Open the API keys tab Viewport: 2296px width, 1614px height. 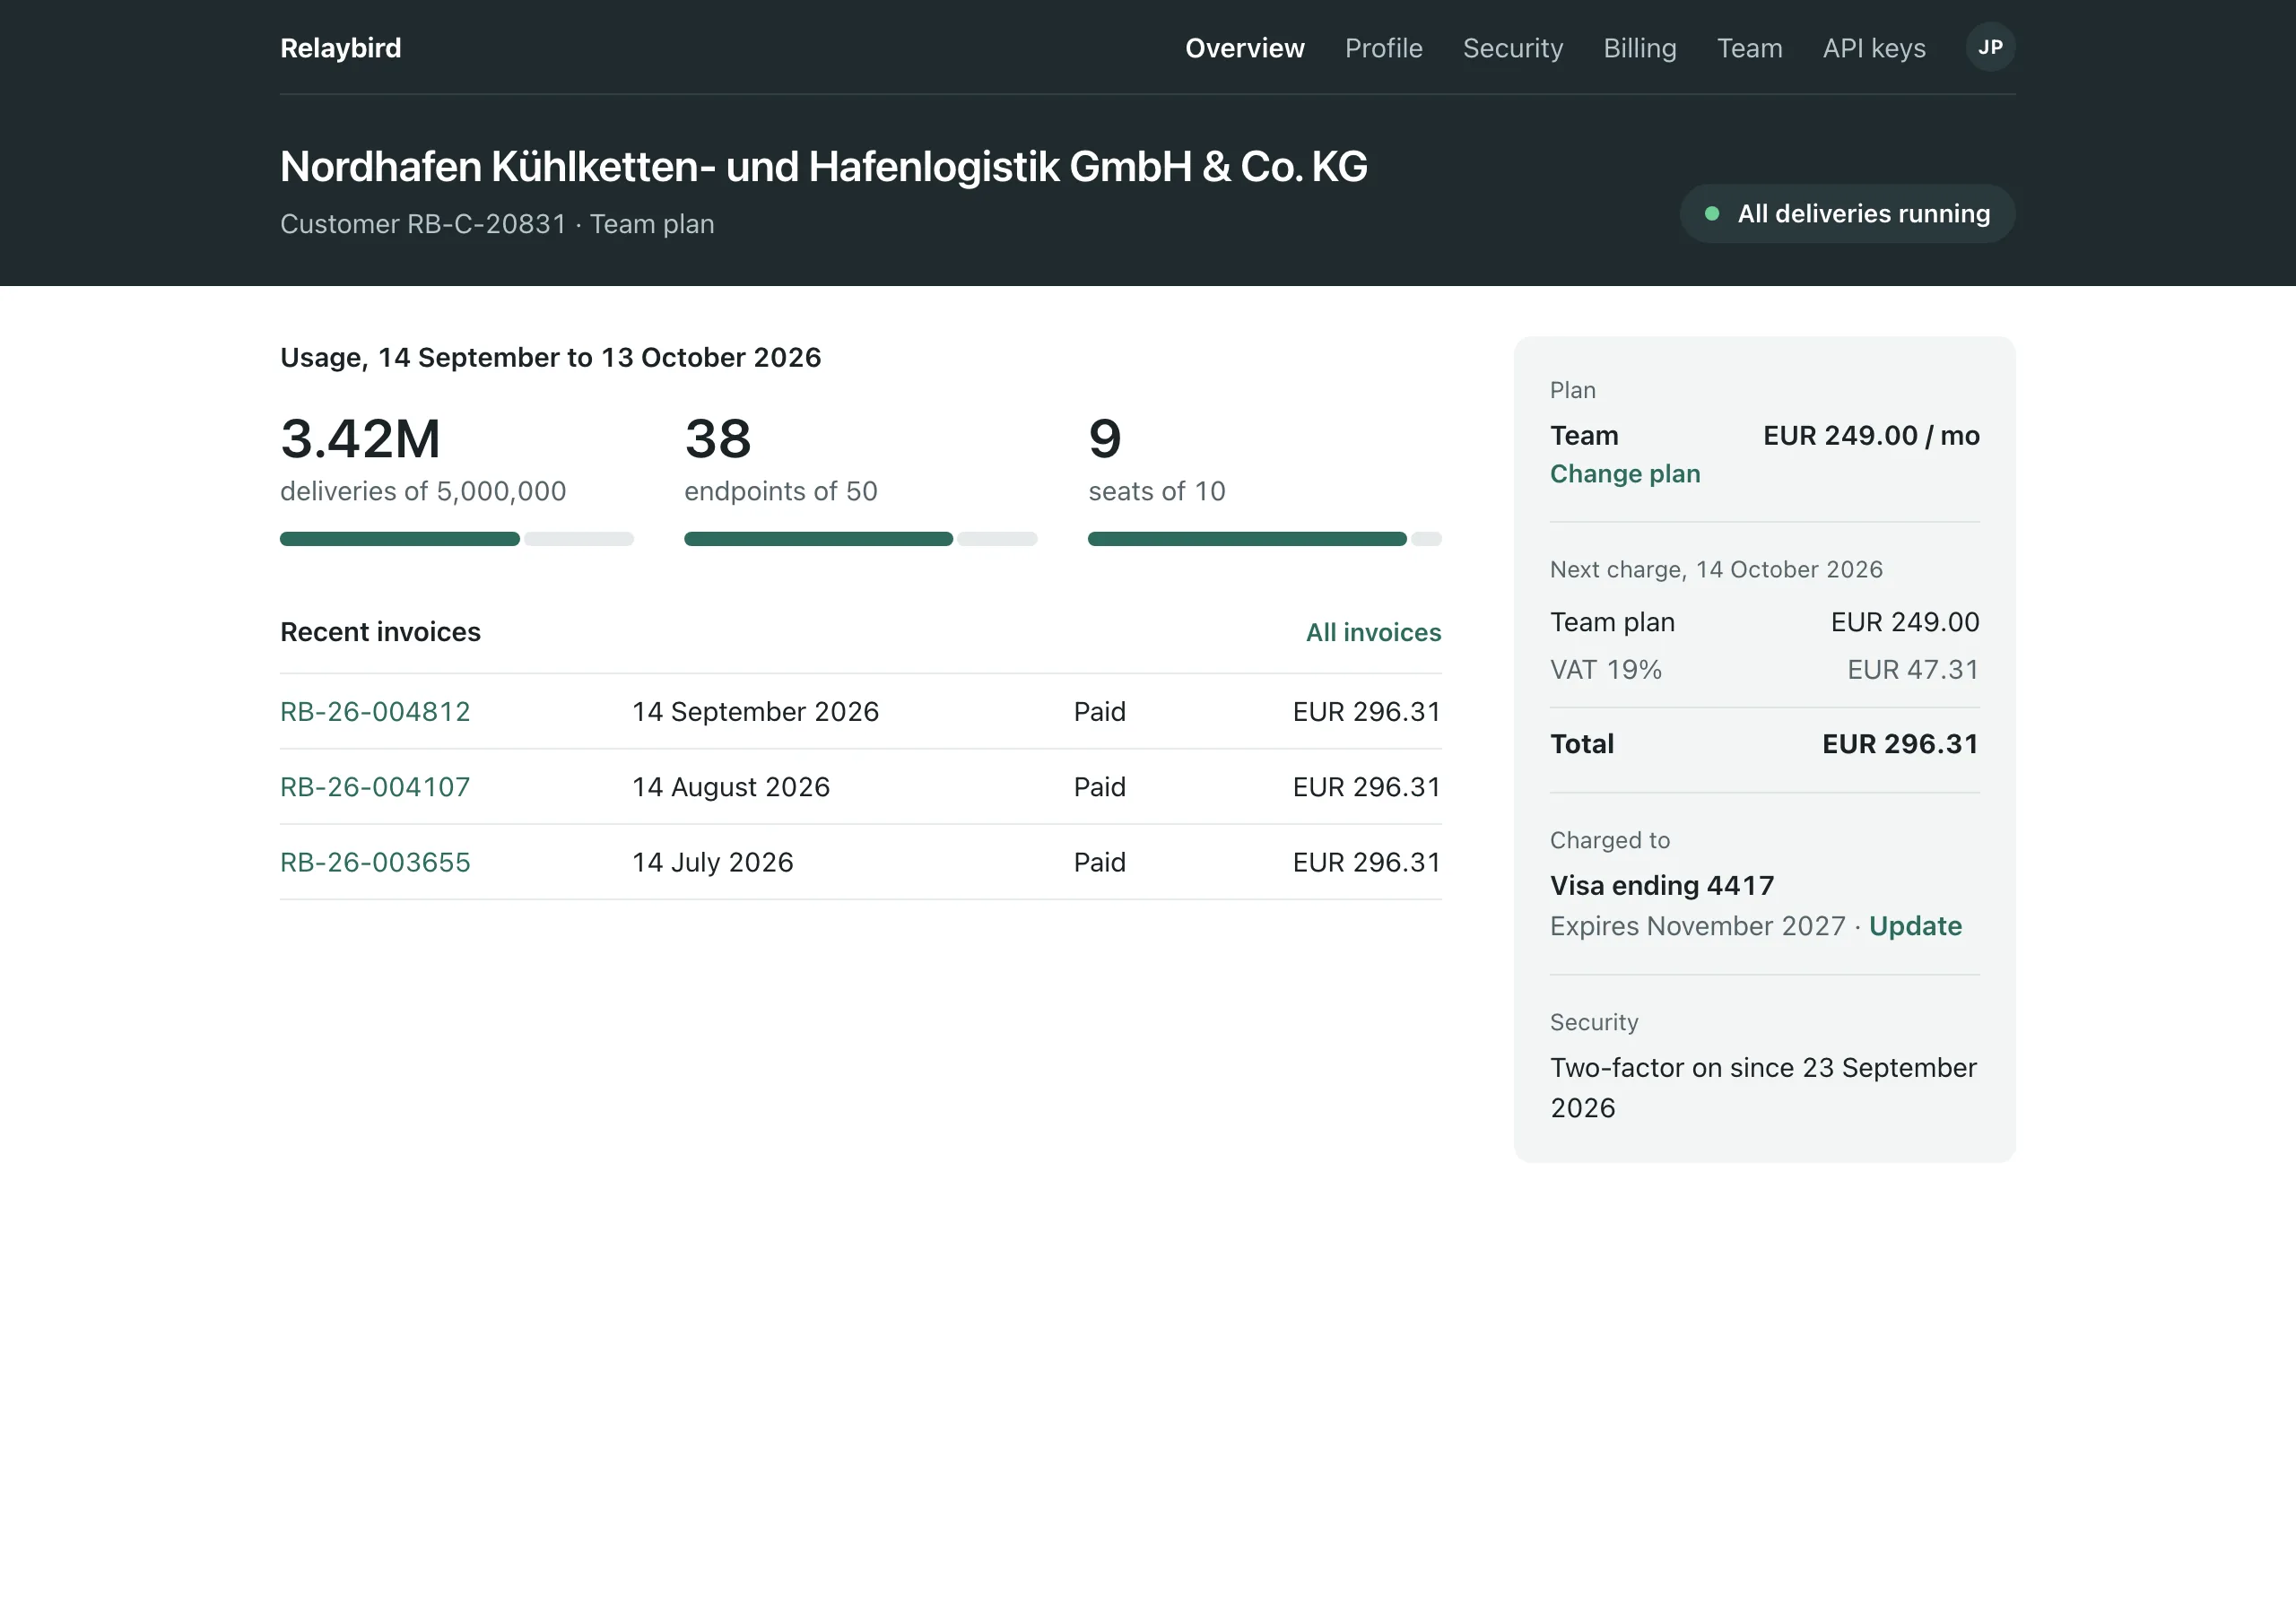coord(1874,48)
